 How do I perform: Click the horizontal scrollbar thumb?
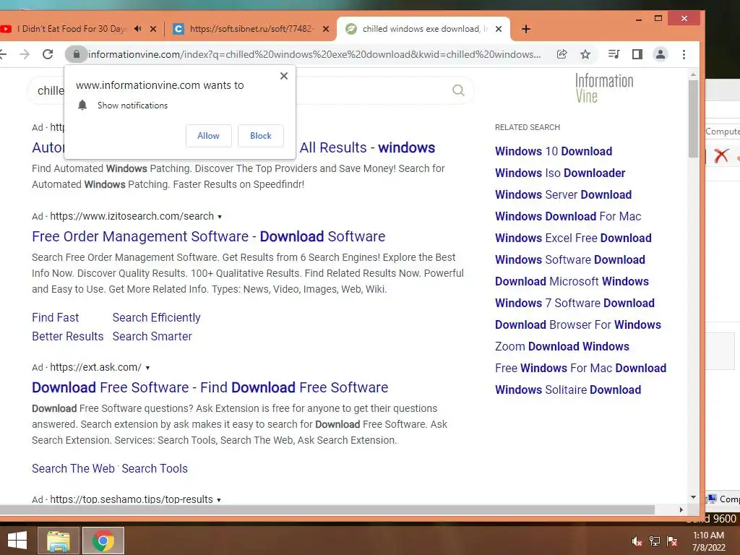(327, 509)
